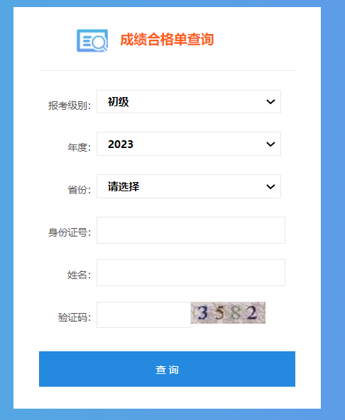
Task: Click the chevron arrow beside 2023
Action: 270,144
